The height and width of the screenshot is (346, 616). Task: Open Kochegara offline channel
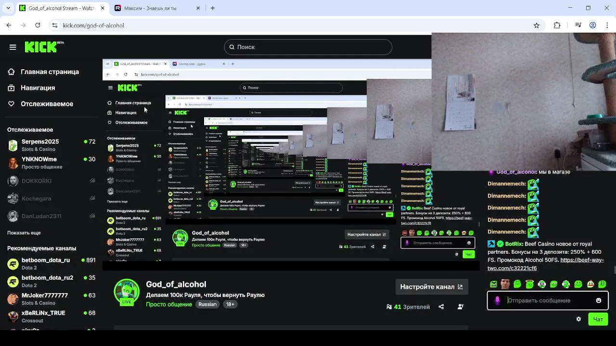51,198
